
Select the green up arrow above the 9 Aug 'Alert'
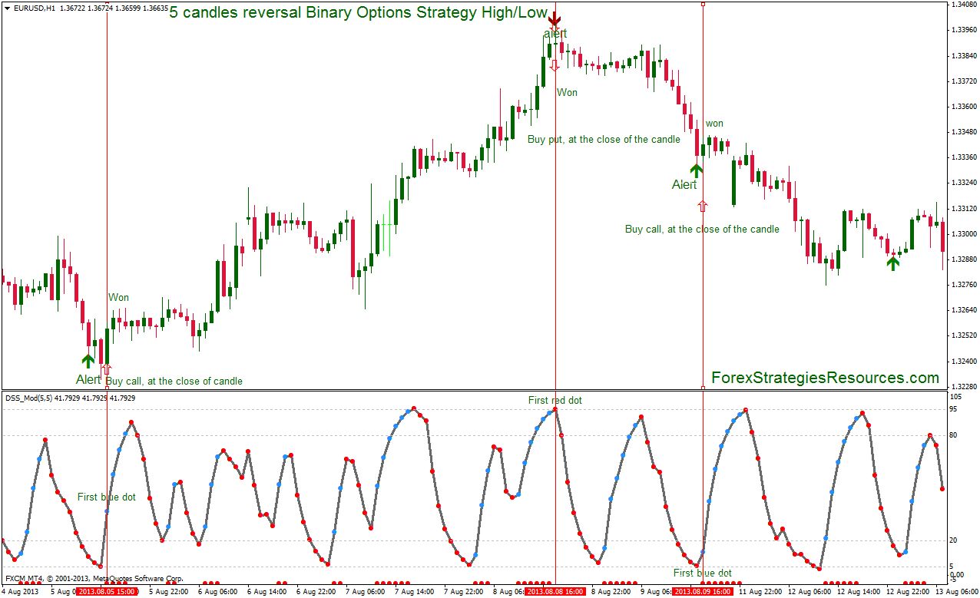tap(696, 170)
